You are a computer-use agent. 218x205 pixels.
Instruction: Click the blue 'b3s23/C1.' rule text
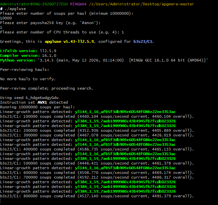143,41
